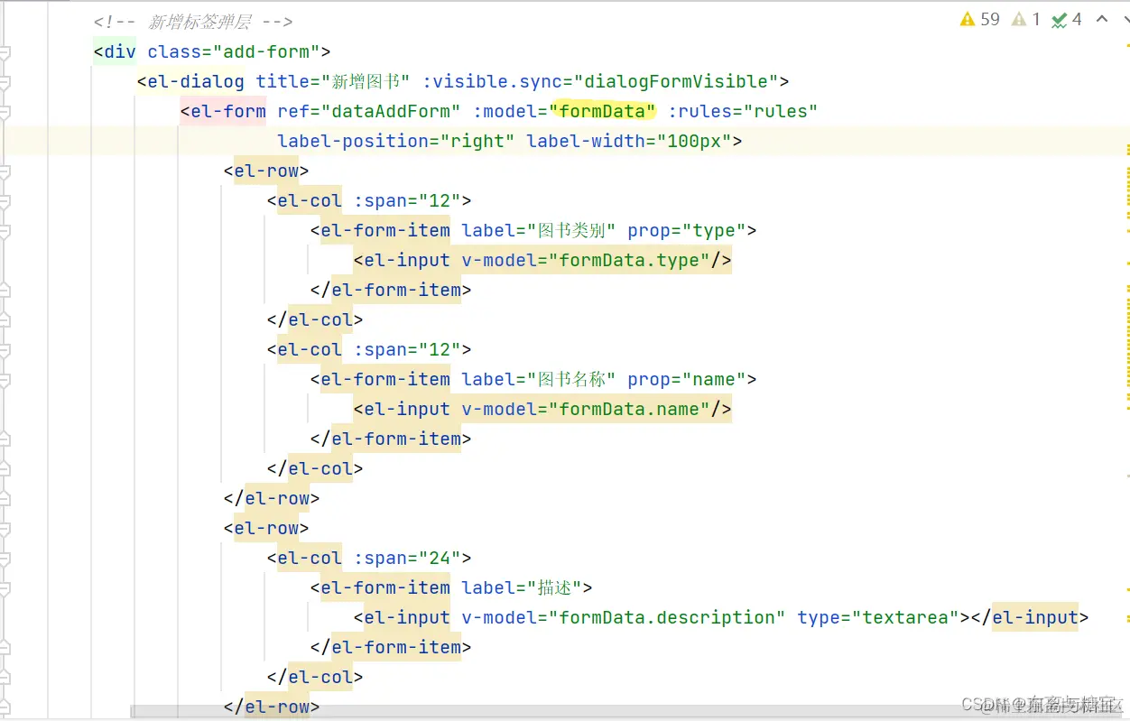Click the first closing </el-row> tag
The width and height of the screenshot is (1130, 721).
point(272,498)
